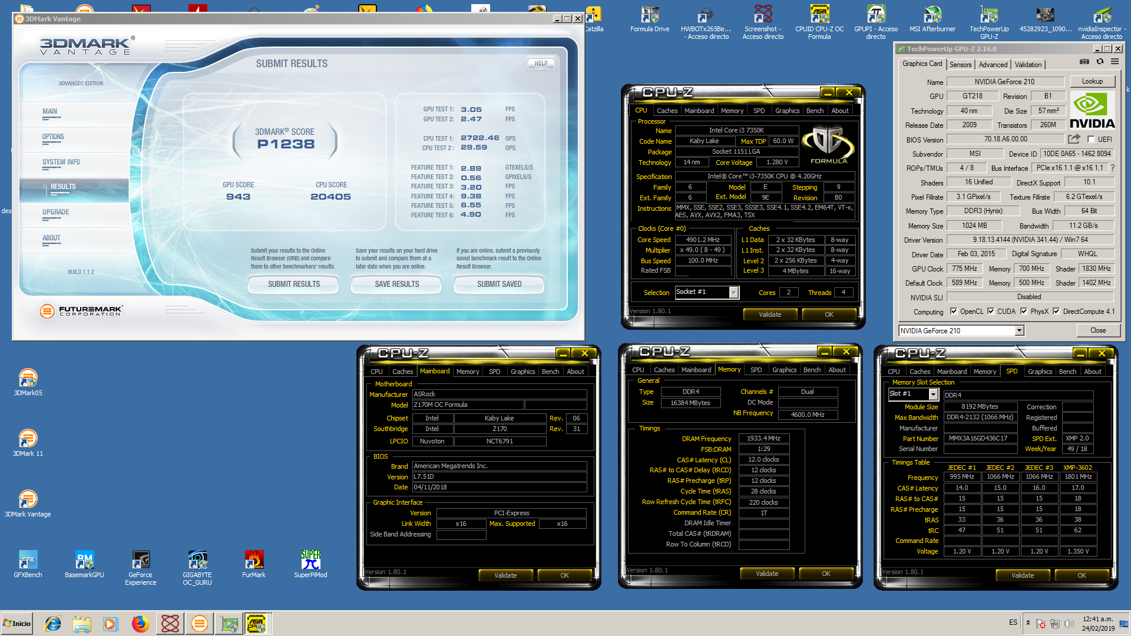This screenshot has height=636, width=1131.
Task: Open the GPUPI desktop shortcut
Action: (876, 22)
